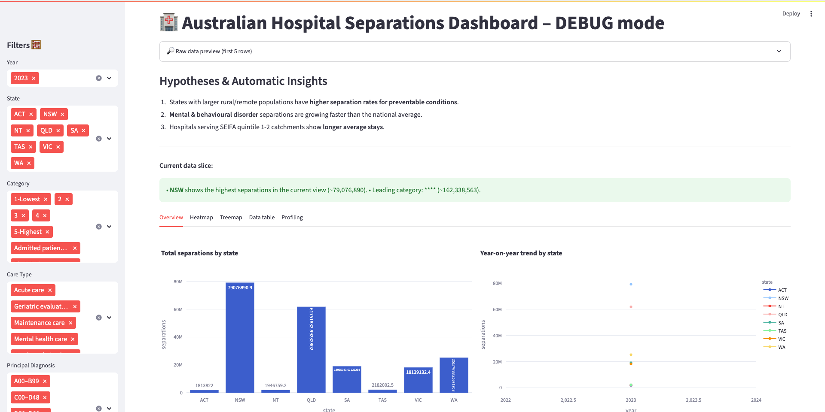The width and height of the screenshot is (825, 412).
Task: Remove category tag 4
Action: [45, 215]
